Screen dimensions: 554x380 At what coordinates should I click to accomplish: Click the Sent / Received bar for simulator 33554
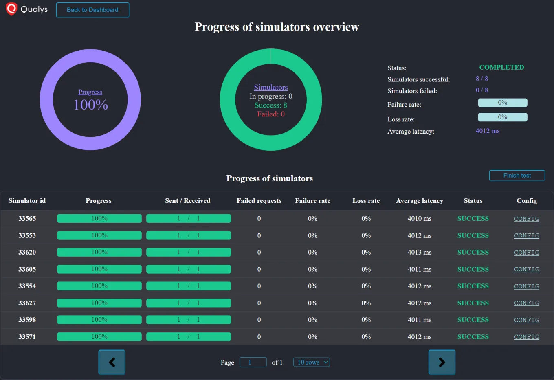click(188, 286)
